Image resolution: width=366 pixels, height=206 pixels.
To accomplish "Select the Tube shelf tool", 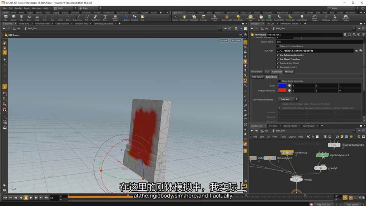I will 21,18.
